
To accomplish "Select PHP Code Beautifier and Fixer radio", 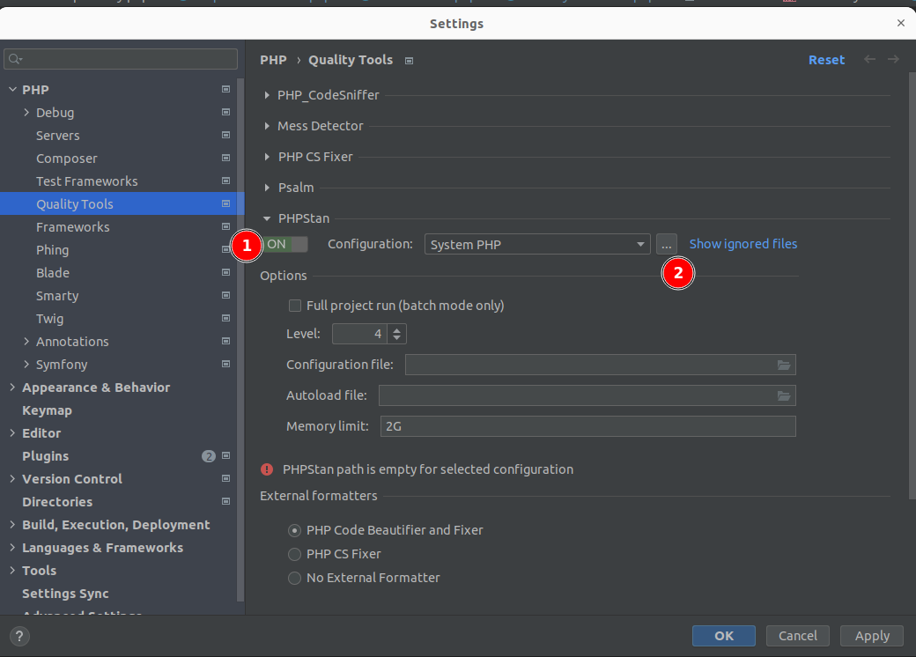I will pos(294,530).
